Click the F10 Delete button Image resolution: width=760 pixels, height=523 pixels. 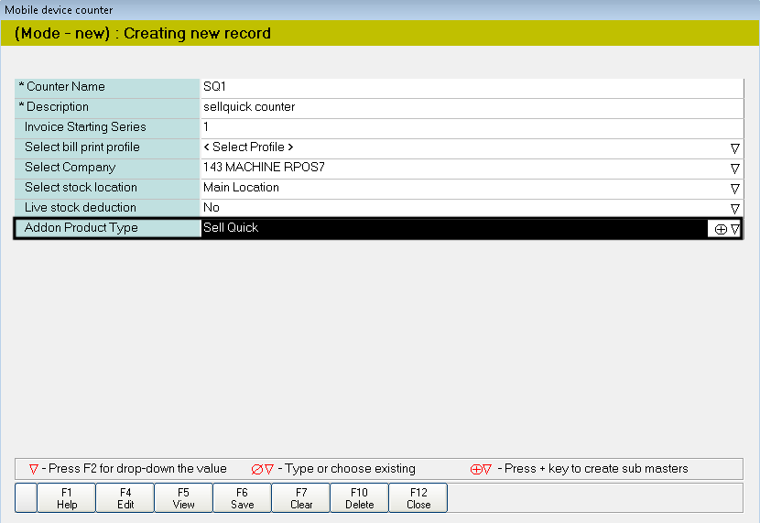tap(360, 497)
